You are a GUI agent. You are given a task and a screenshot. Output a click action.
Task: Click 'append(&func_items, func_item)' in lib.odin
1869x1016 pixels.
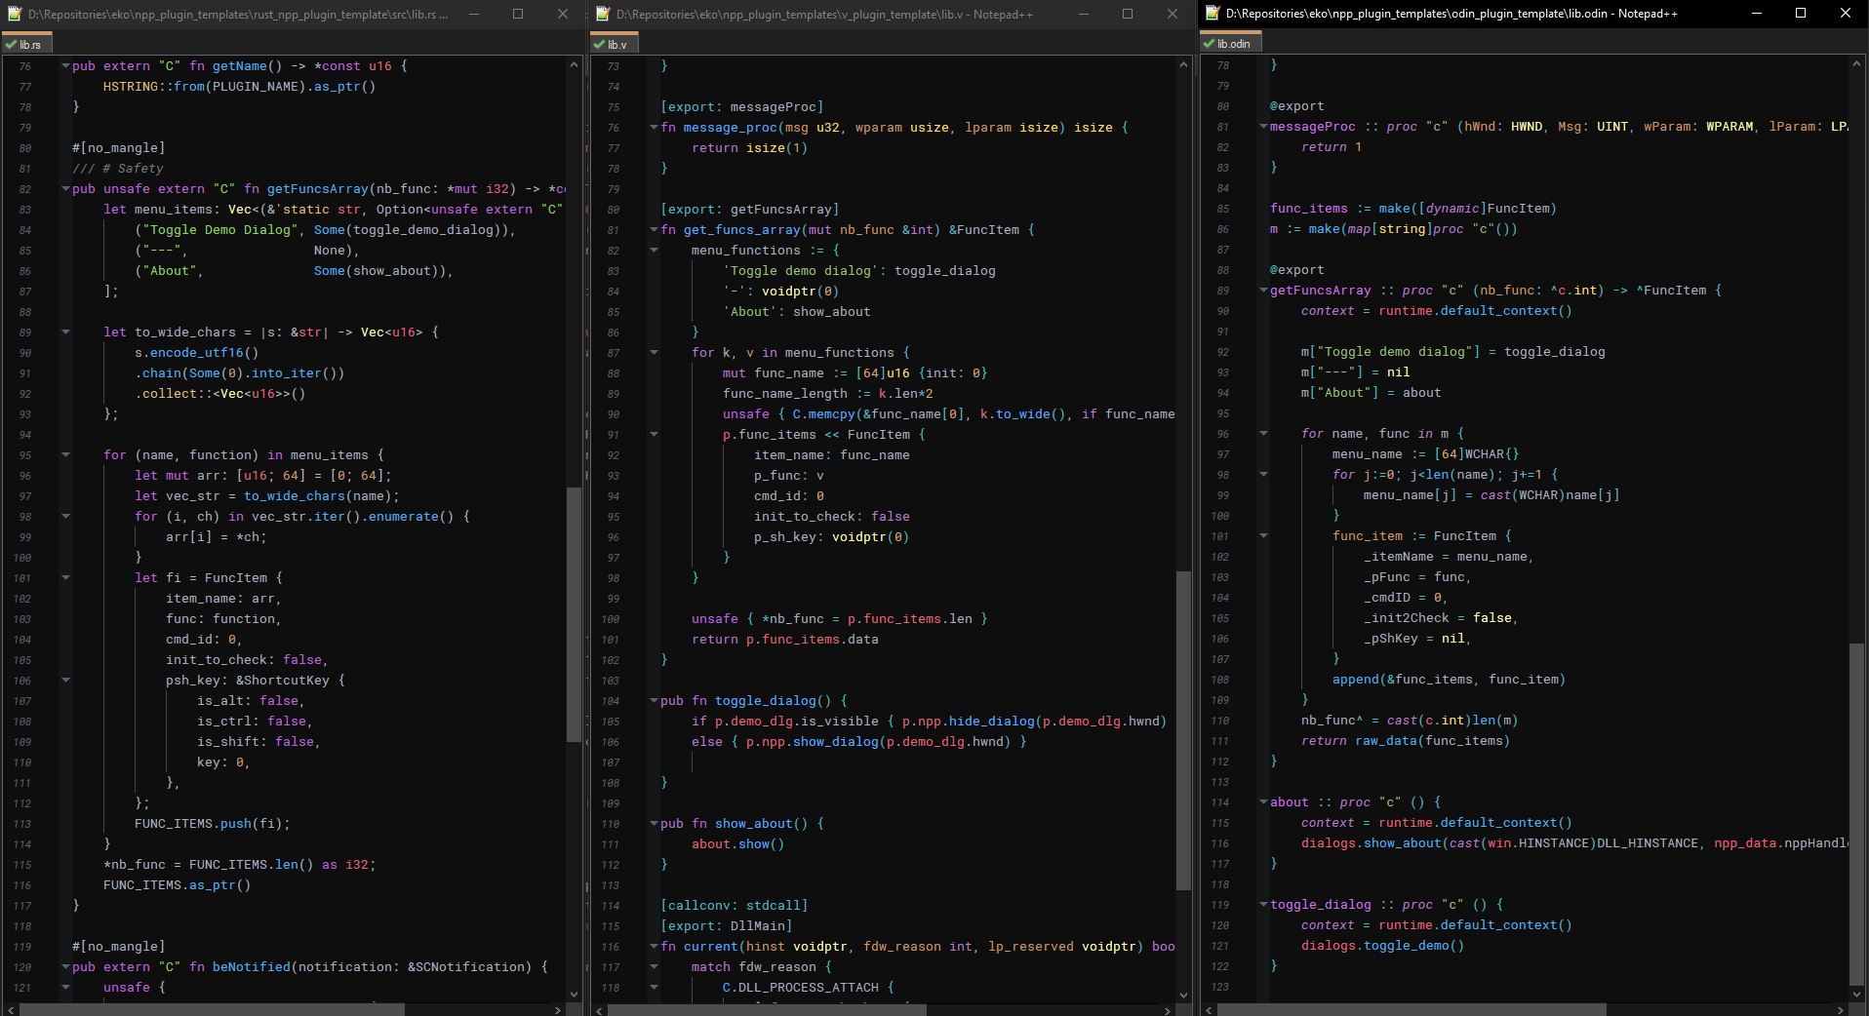click(1449, 680)
